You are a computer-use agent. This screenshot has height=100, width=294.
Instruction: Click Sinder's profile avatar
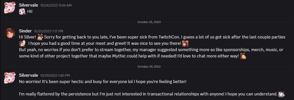click(10, 33)
